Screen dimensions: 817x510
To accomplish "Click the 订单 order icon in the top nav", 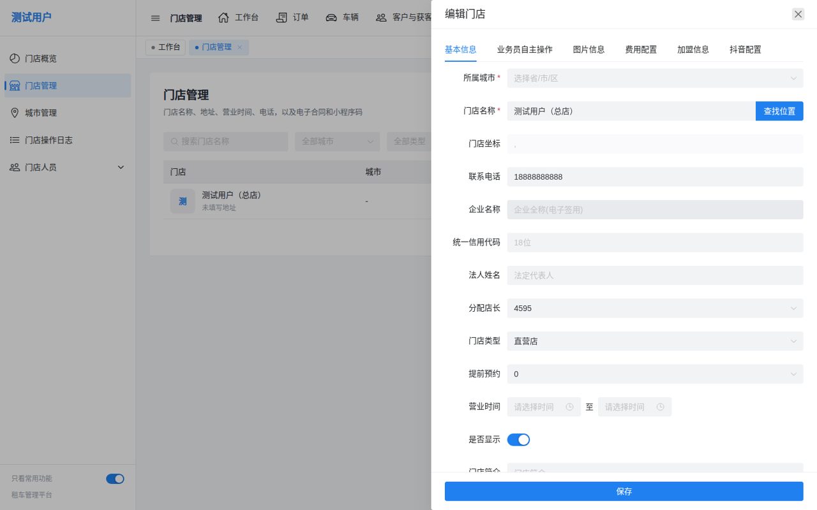I will pos(281,18).
